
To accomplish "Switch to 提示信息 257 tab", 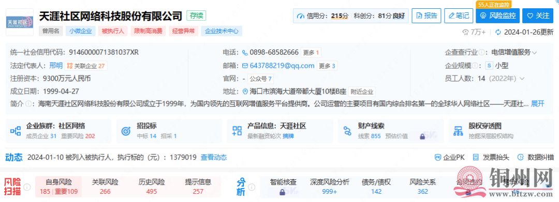I will [198, 187].
